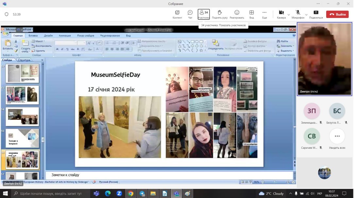The height and width of the screenshot is (198, 354).
Task: Expand camera options dropdown arrow
Action: tap(289, 15)
